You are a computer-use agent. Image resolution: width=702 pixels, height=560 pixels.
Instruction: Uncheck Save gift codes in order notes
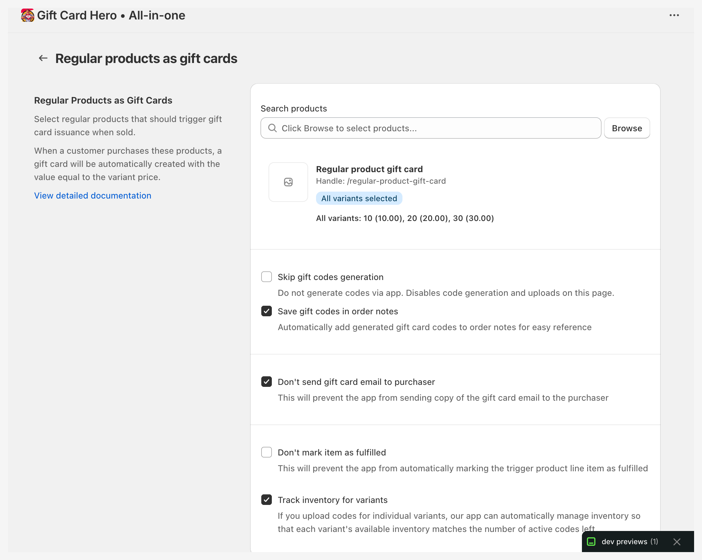point(266,311)
